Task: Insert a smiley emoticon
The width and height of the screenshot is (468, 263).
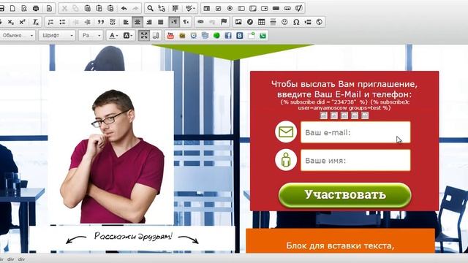Action: click(x=284, y=22)
